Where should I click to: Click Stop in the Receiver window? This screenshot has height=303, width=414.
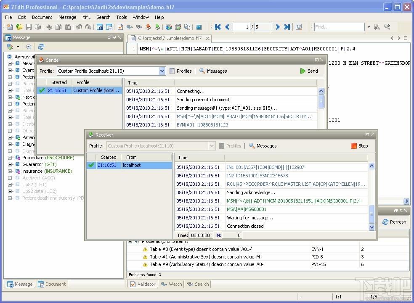359,146
